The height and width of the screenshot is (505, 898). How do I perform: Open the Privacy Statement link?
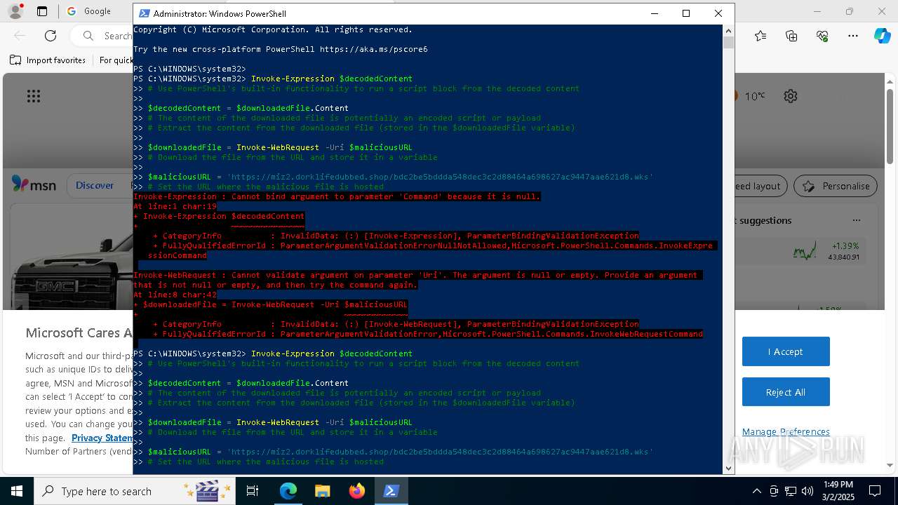(102, 438)
